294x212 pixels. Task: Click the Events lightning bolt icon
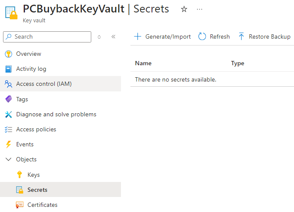(9, 144)
